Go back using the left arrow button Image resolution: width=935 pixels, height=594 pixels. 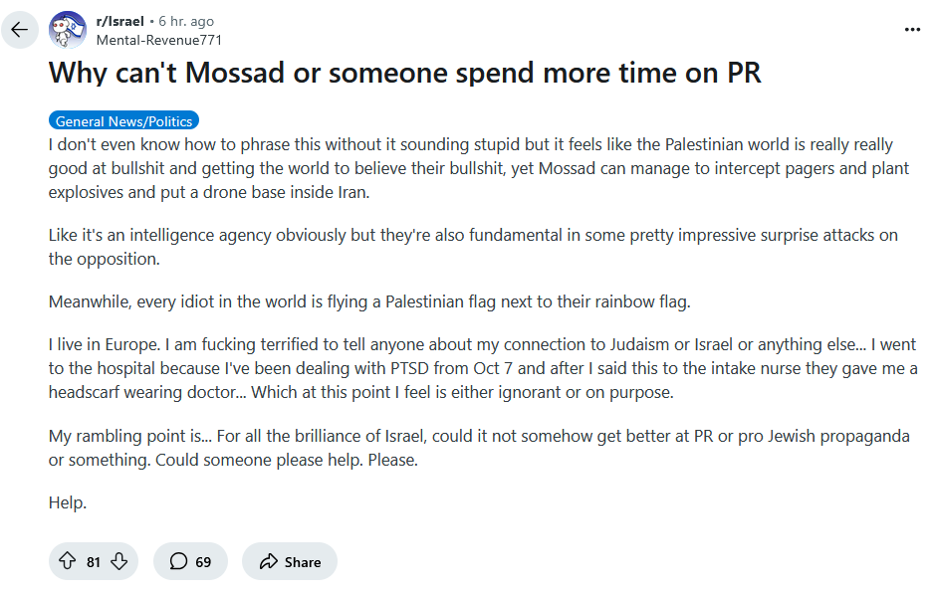[20, 29]
